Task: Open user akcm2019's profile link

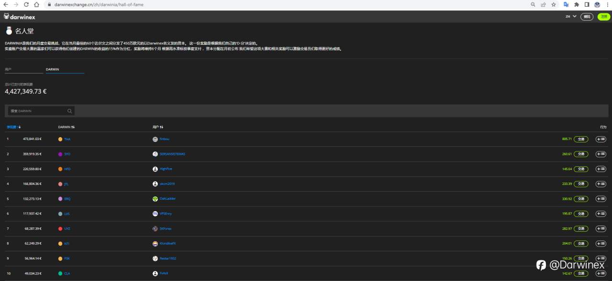Action: tap(167, 184)
